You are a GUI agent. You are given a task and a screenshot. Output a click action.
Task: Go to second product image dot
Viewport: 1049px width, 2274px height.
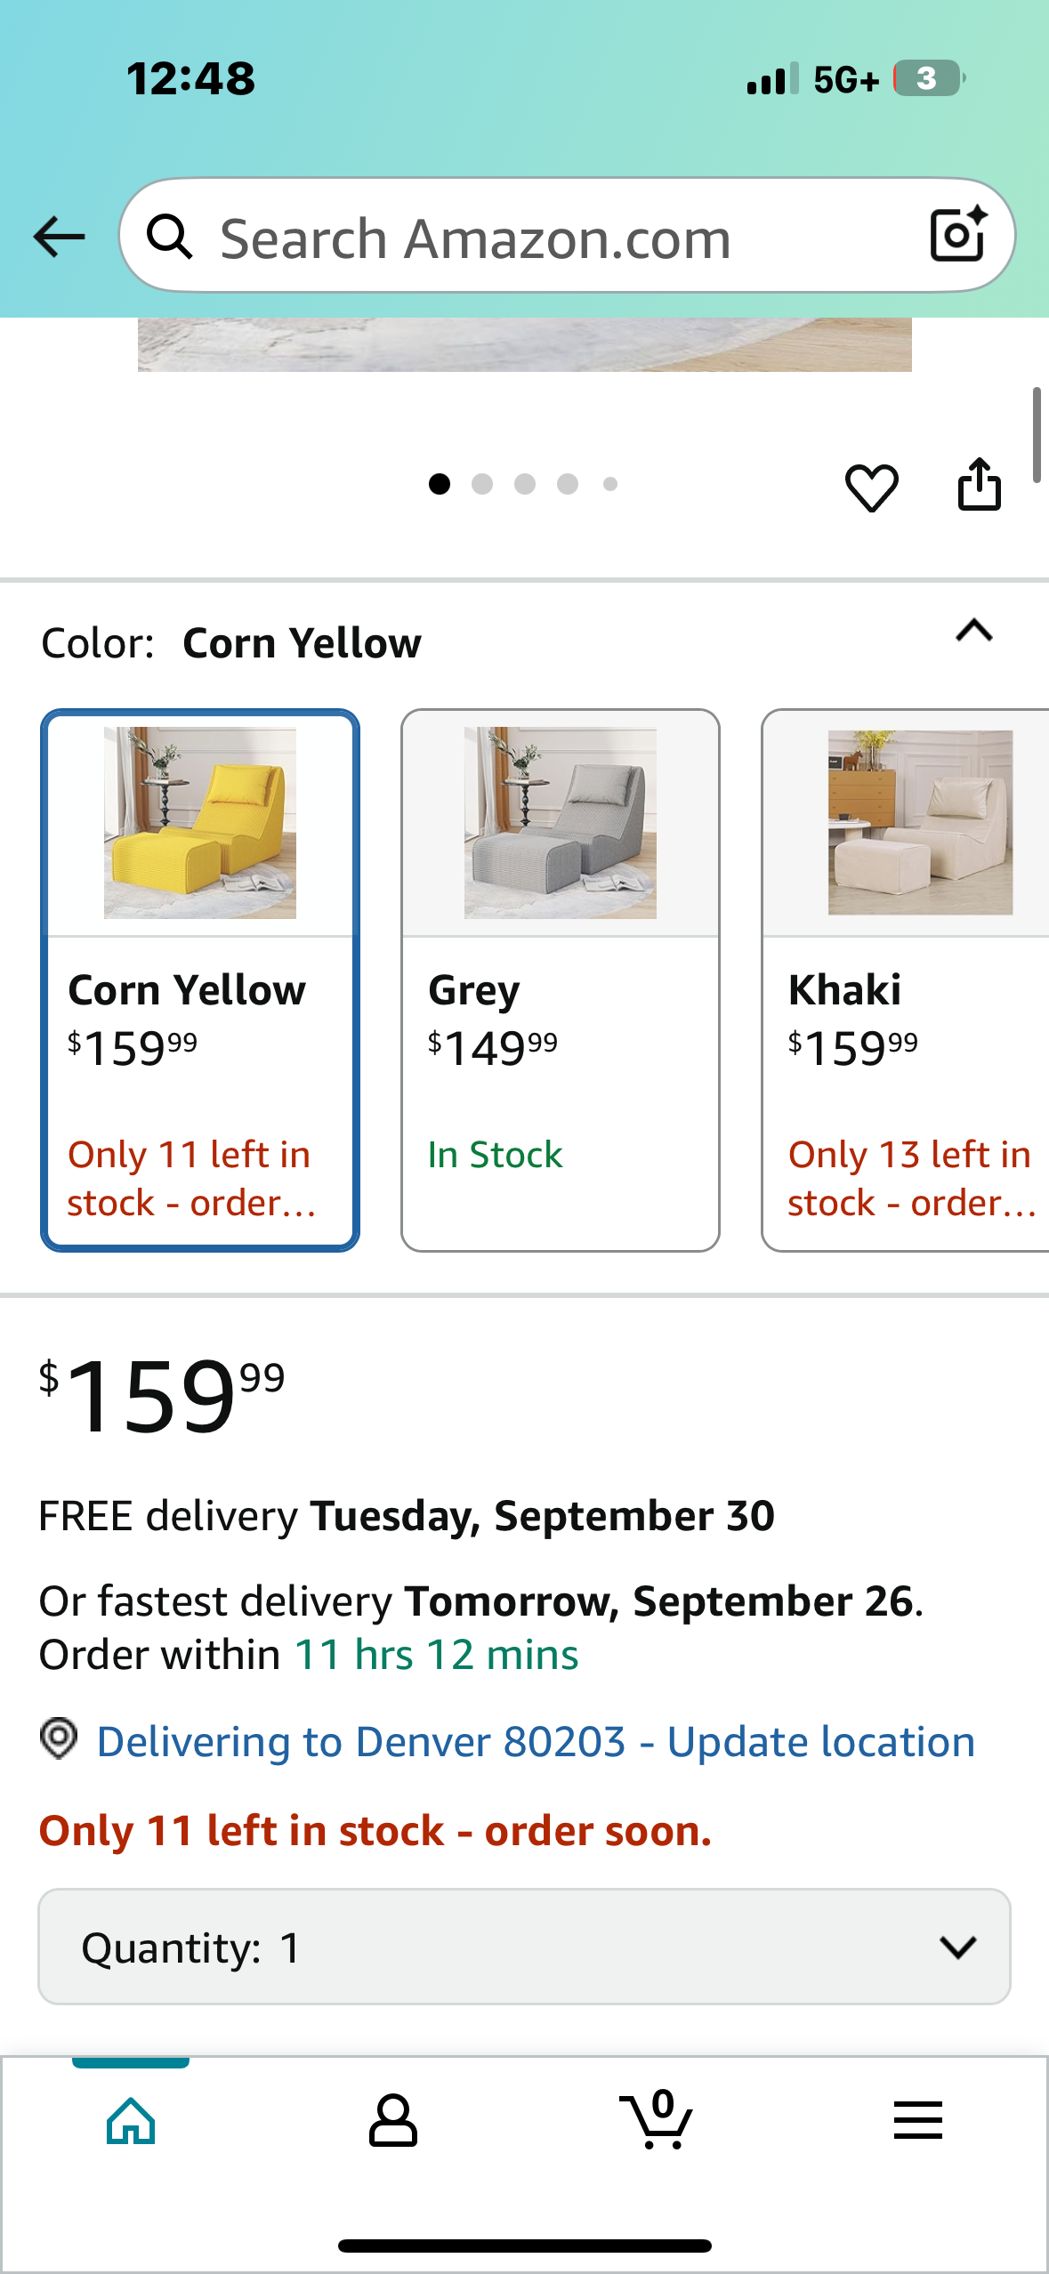(x=482, y=484)
